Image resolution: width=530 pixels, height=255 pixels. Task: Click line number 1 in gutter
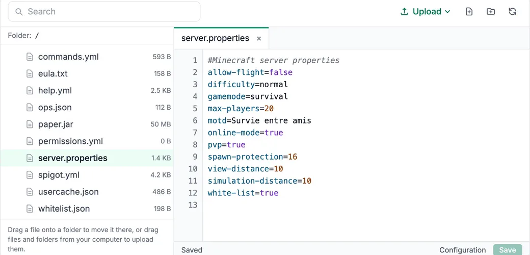click(x=195, y=60)
